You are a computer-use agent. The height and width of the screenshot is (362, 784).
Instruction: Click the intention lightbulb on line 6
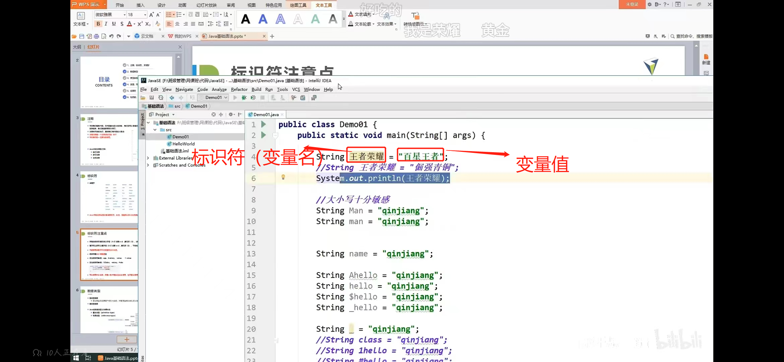(x=283, y=177)
